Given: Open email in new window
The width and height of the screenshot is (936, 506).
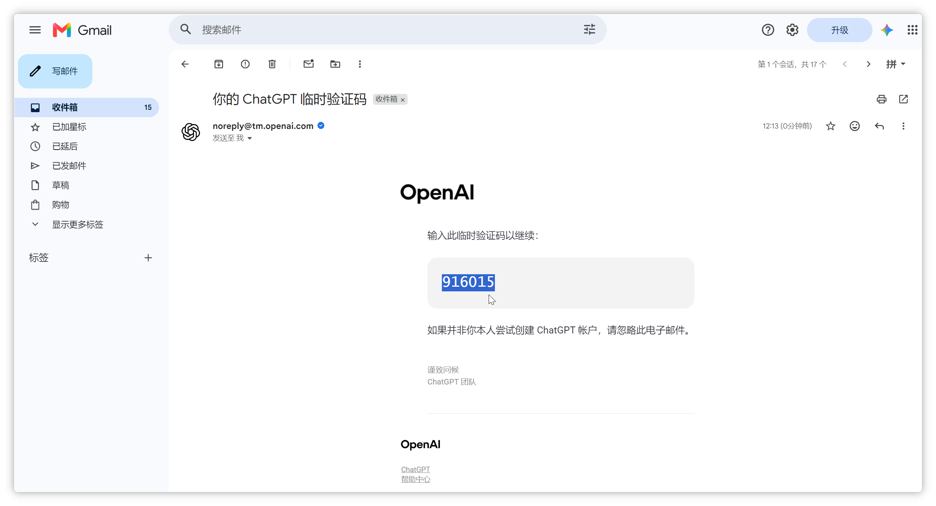Looking at the screenshot, I should pos(903,99).
